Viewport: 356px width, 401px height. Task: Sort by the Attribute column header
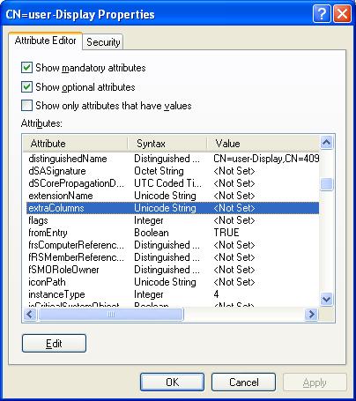click(x=75, y=144)
